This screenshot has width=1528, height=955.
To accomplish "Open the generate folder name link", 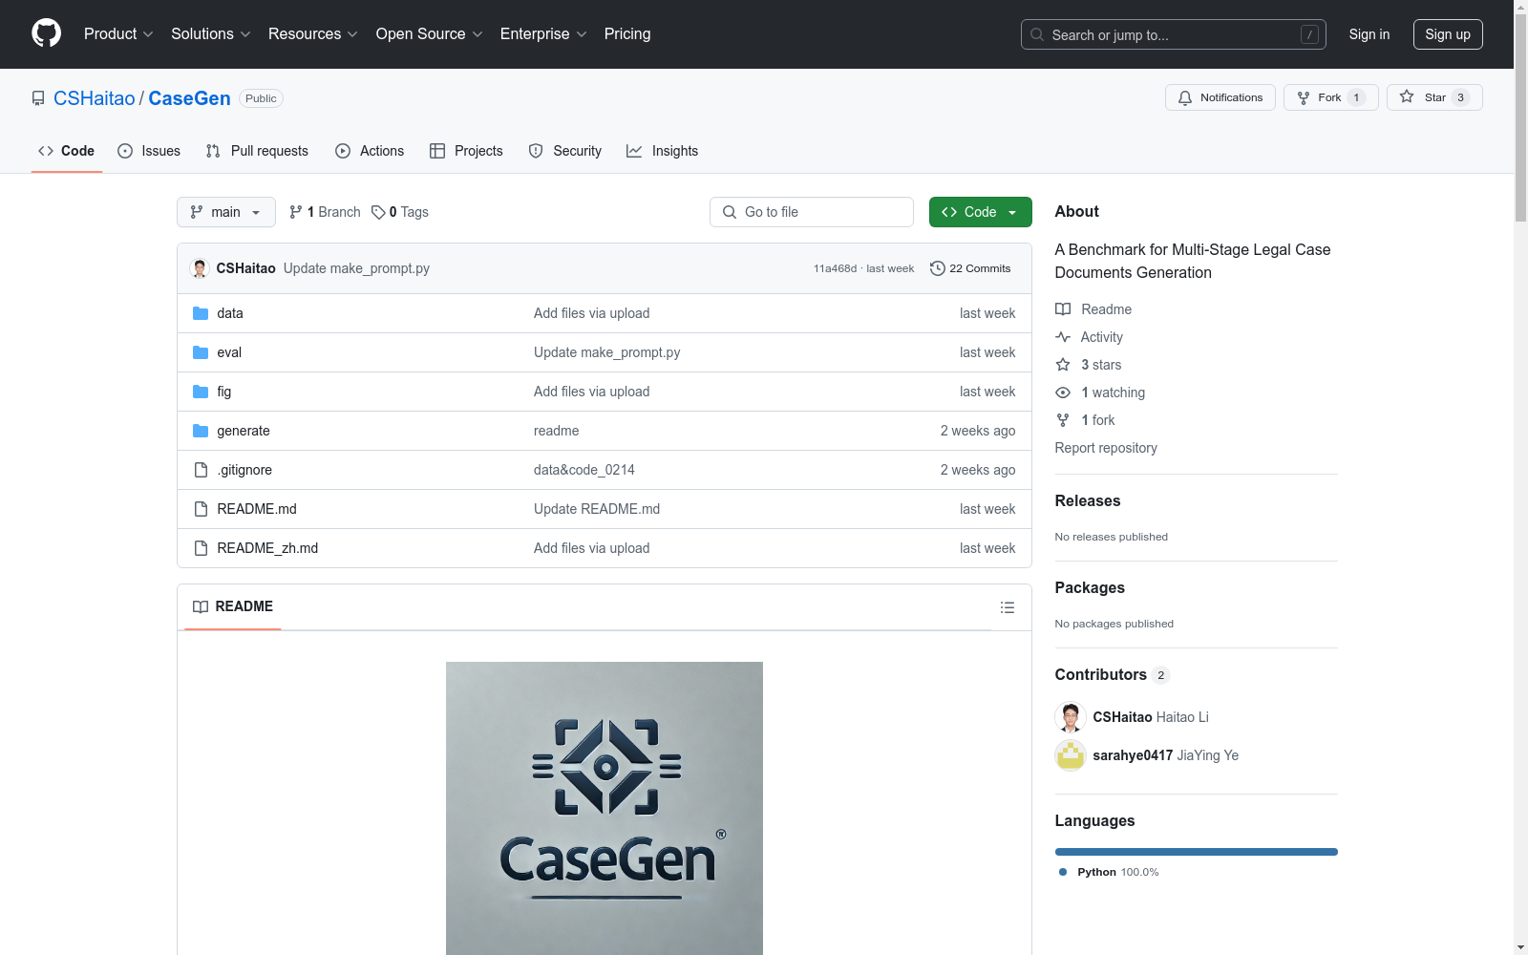I will 244,431.
